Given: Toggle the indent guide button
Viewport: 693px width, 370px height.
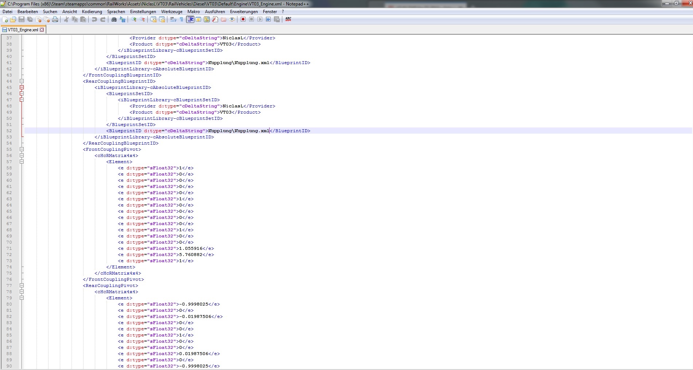Looking at the screenshot, I should pyautogui.click(x=190, y=19).
